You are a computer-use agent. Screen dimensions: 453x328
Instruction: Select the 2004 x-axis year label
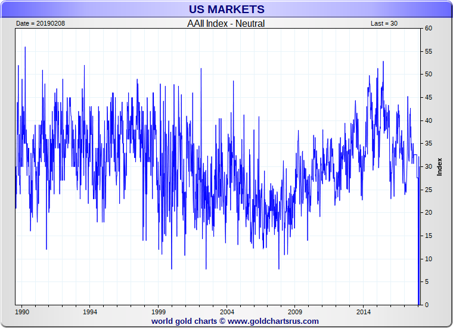pos(226,312)
